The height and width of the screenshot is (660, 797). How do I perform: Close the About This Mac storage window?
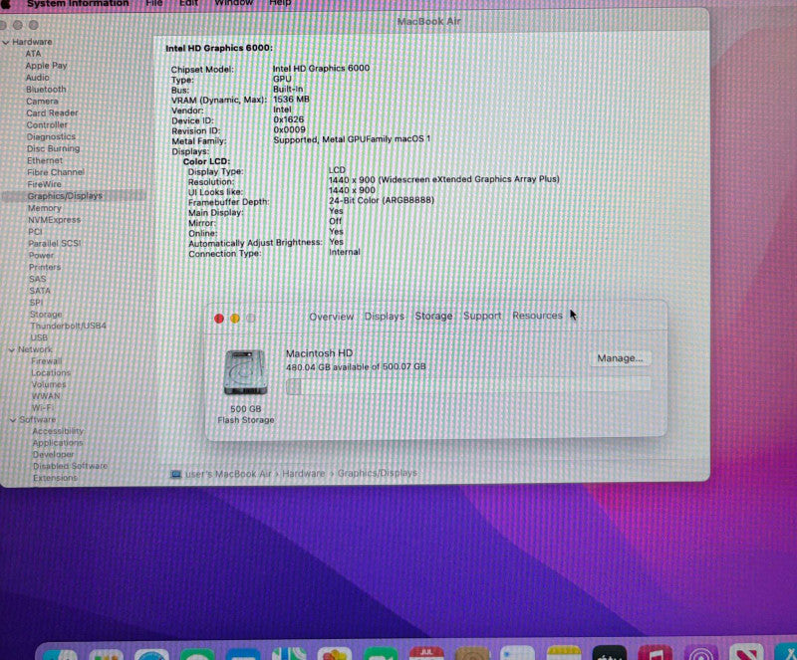click(219, 319)
